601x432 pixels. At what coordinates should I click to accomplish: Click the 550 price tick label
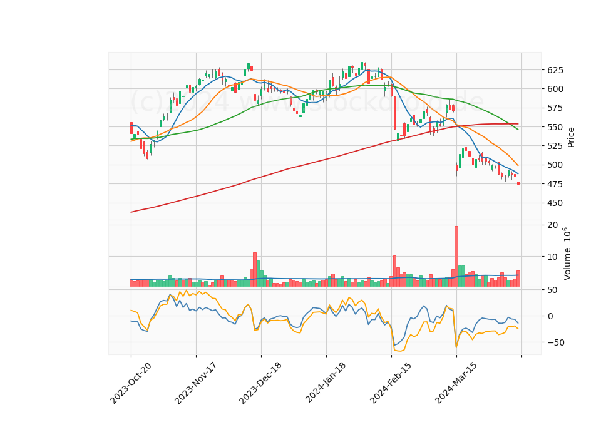click(x=552, y=127)
